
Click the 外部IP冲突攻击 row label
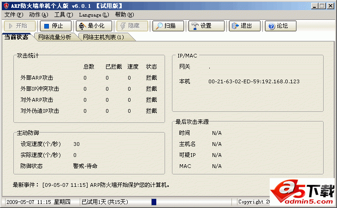(x=40, y=89)
